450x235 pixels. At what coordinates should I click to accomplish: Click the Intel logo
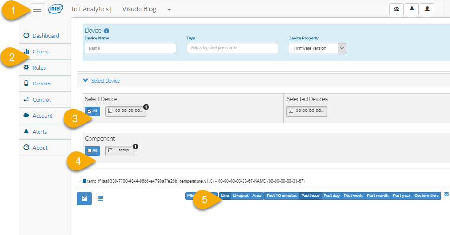(56, 9)
